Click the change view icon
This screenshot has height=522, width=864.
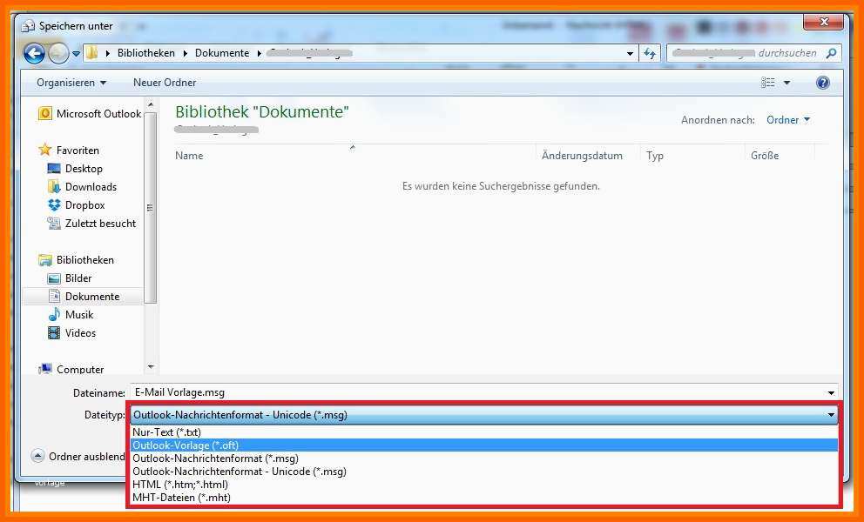[x=767, y=83]
